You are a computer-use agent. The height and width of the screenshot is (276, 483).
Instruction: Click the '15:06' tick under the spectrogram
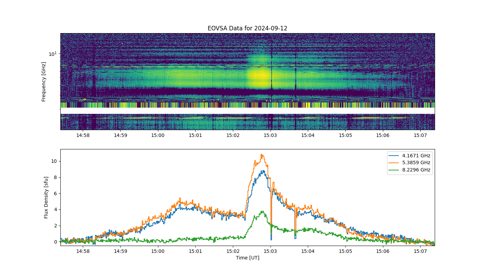coord(383,135)
